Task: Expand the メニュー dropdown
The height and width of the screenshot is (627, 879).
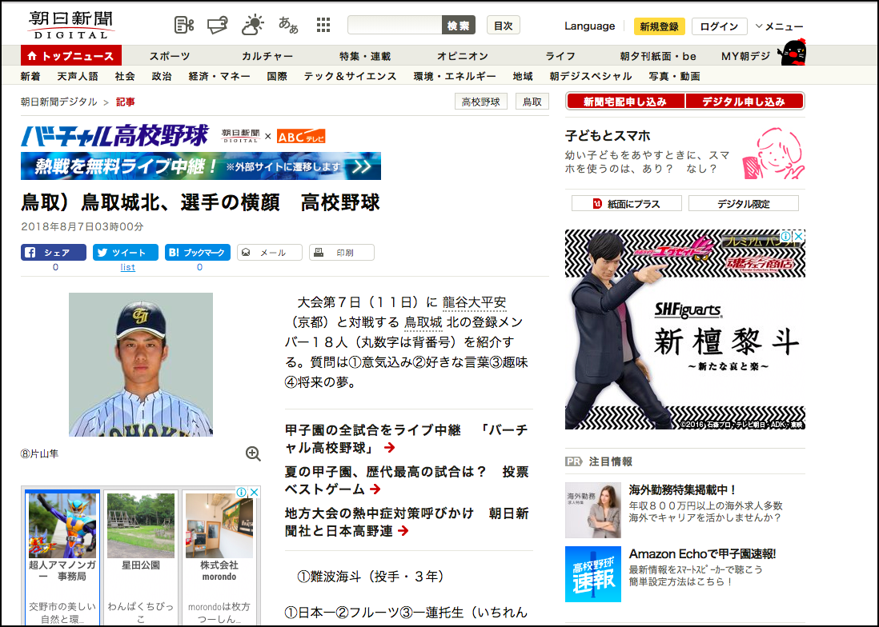Action: tap(779, 26)
